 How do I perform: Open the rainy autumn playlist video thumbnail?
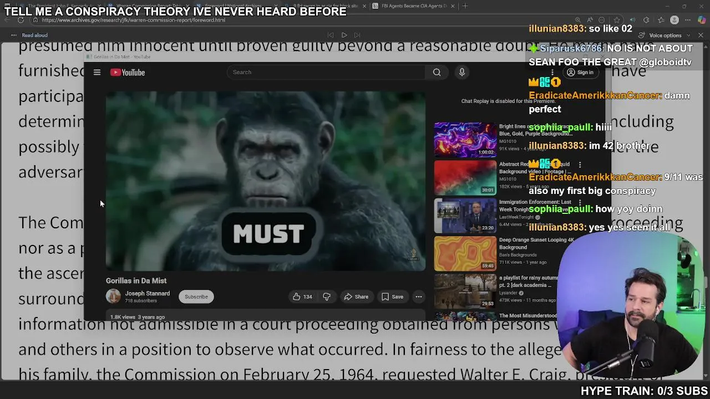coord(465,291)
